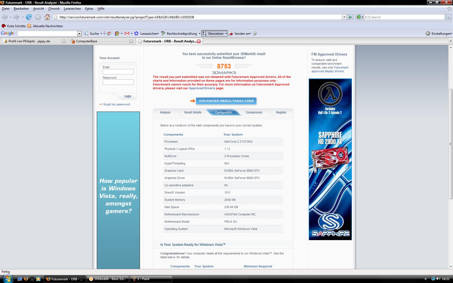Viewport: 453px width, 283px height.
Task: Click the Google toolbar logo
Action: point(7,33)
